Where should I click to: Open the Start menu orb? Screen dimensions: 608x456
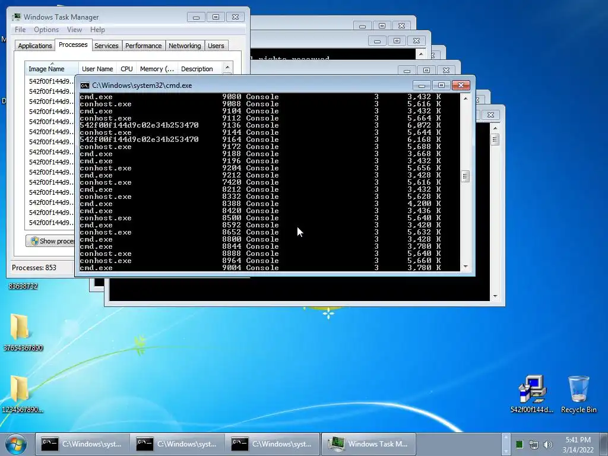click(16, 444)
